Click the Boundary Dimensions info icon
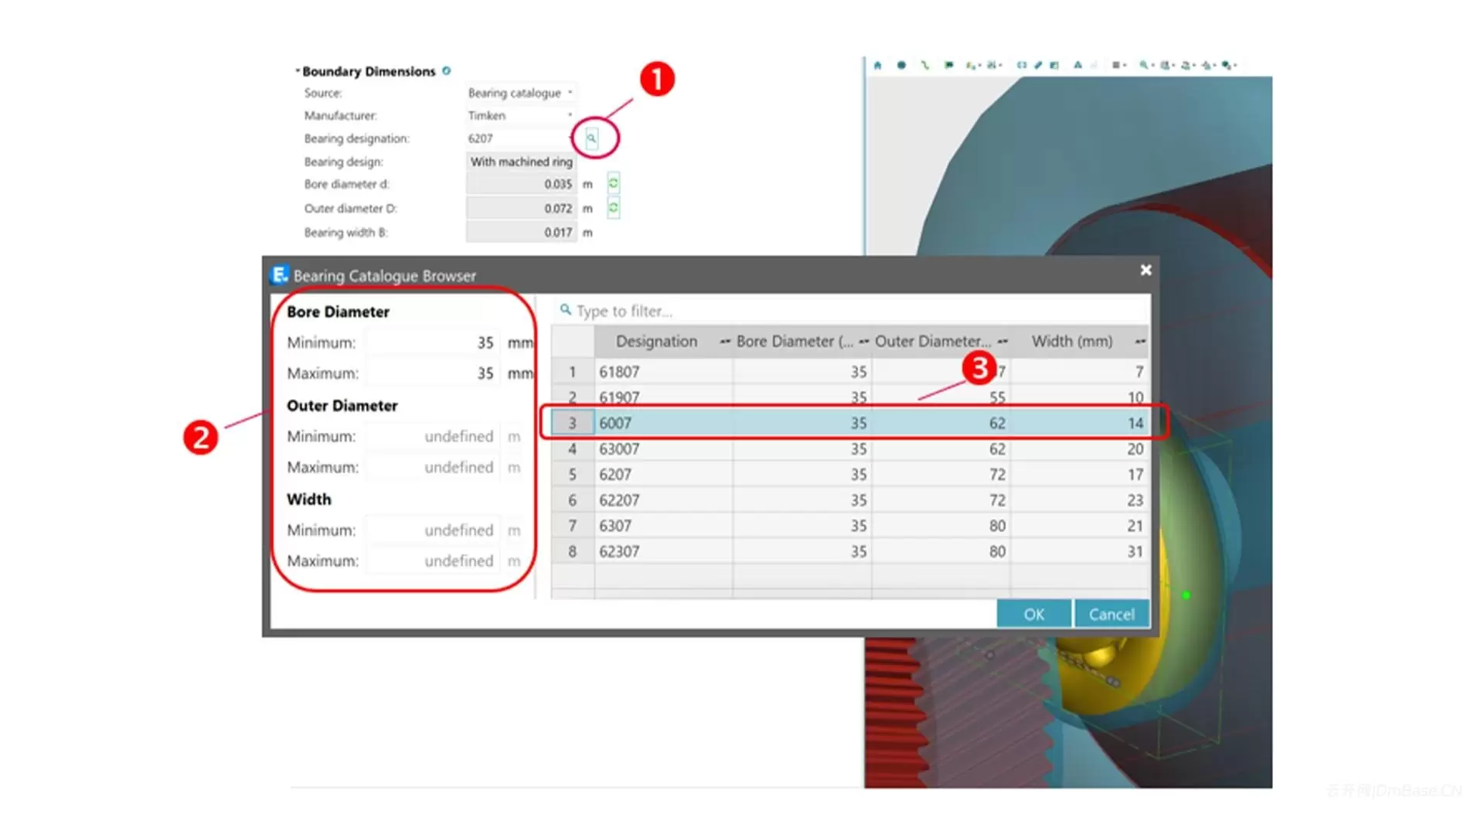This screenshot has height=835, width=1484. pyautogui.click(x=446, y=71)
